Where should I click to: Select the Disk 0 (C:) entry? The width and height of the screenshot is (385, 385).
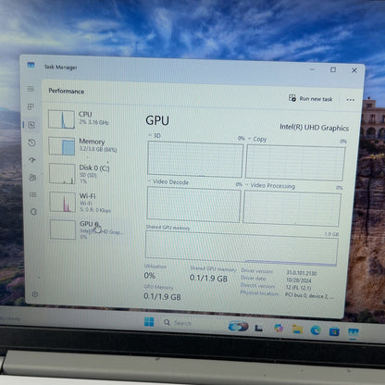point(86,174)
